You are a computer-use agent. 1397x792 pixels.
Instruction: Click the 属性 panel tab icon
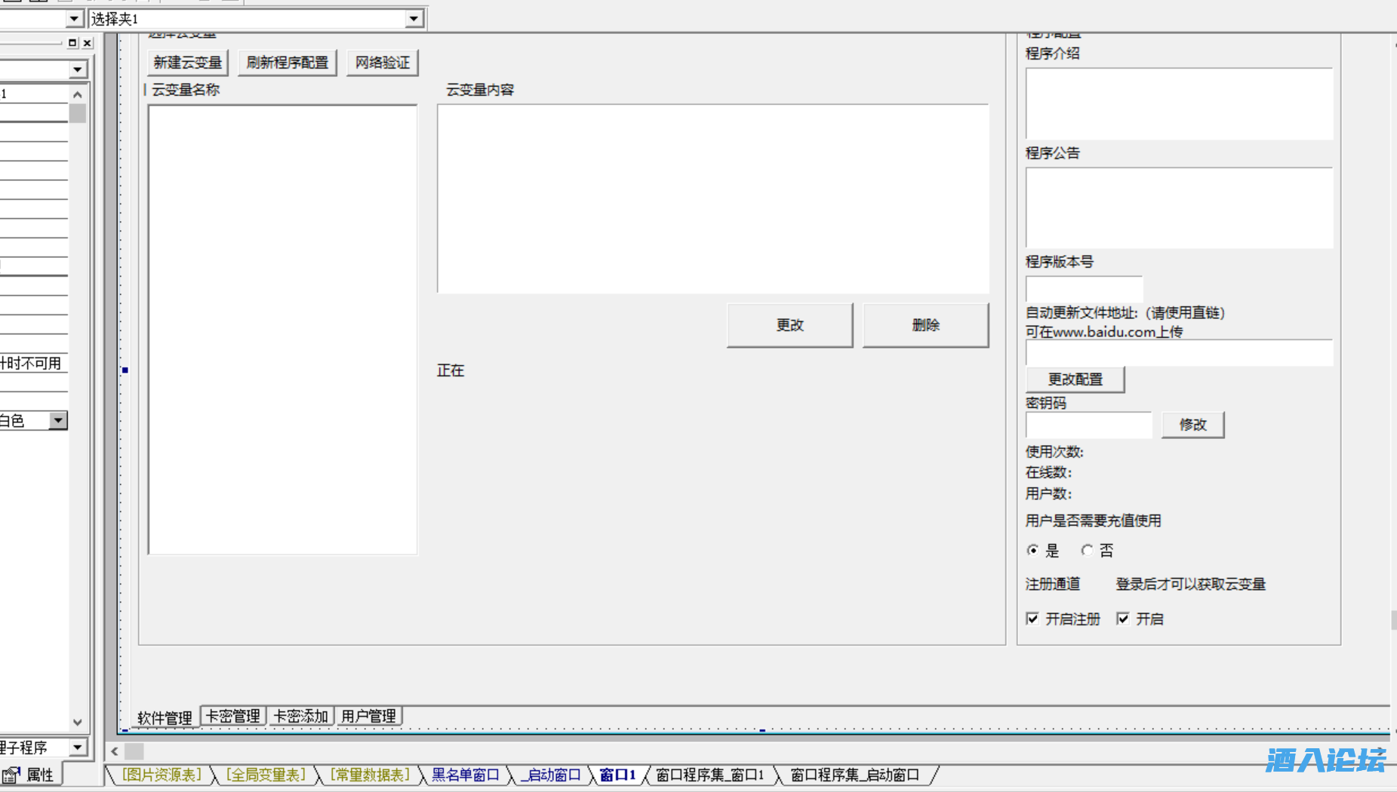[x=11, y=775]
